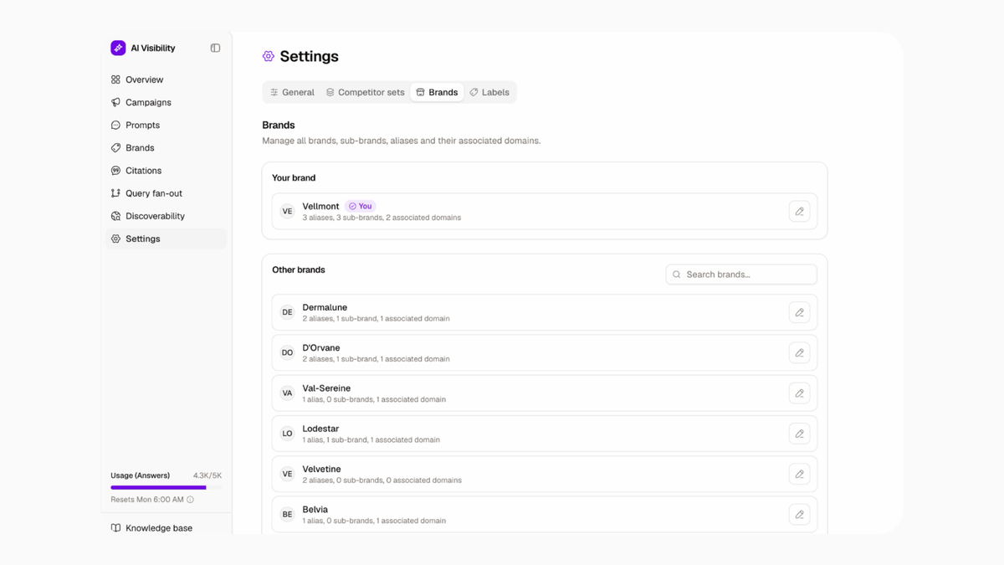Open the Prompts page

tap(166, 125)
